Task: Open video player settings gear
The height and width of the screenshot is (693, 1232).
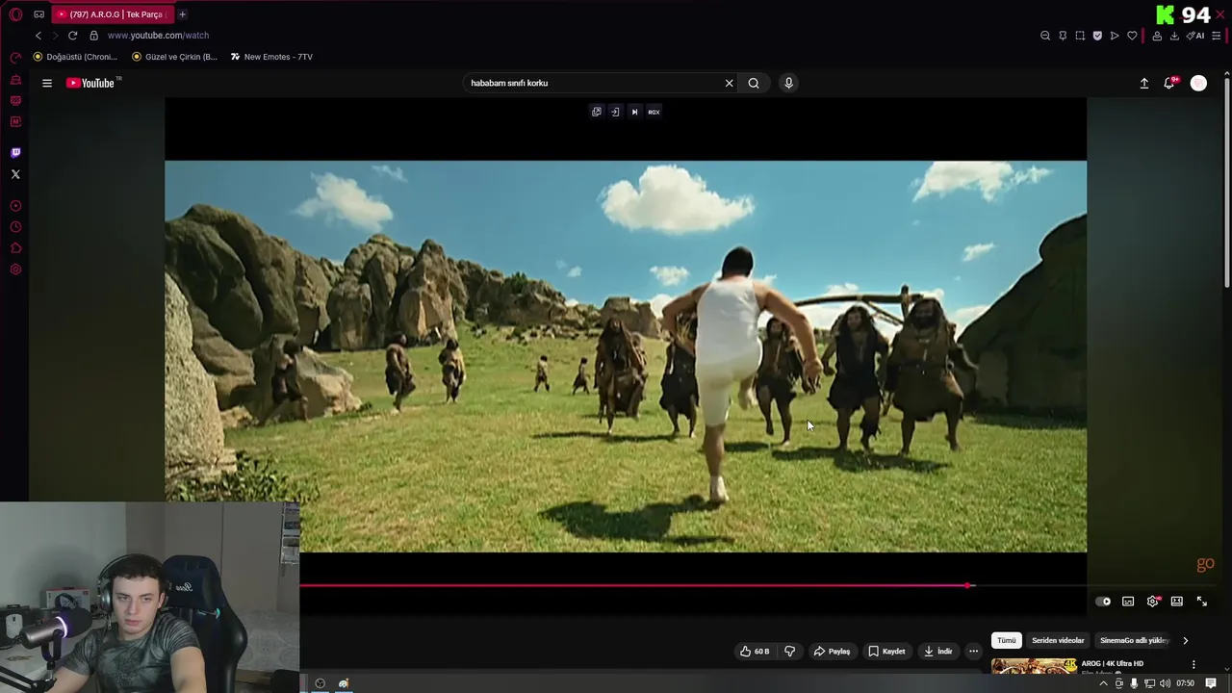Action: coord(1153,602)
